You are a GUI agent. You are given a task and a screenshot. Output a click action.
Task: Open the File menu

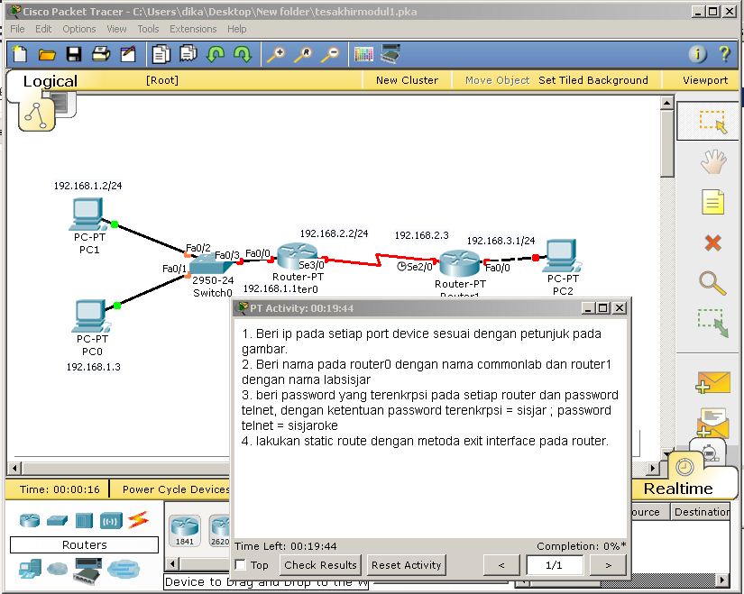coord(17,29)
